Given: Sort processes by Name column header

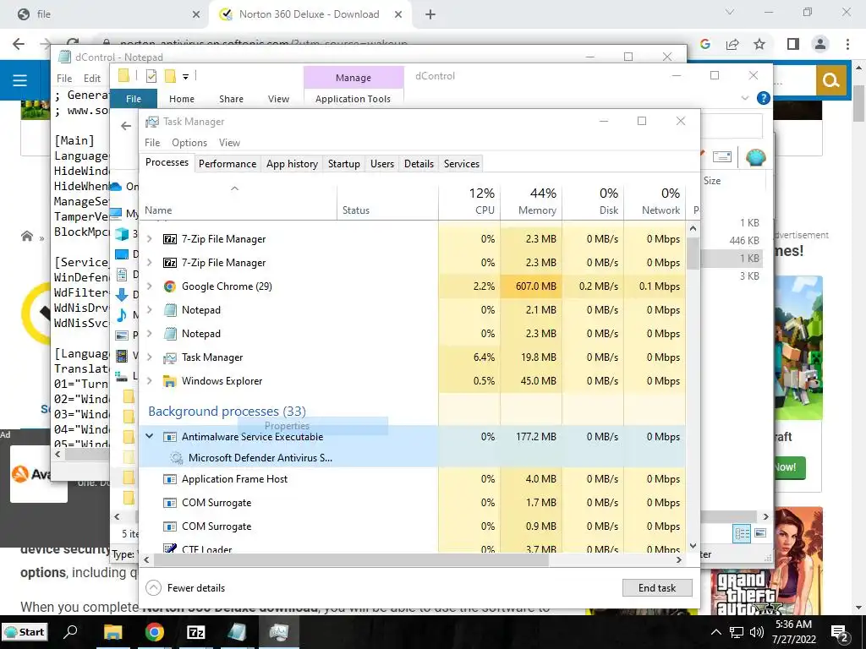Looking at the screenshot, I should point(238,201).
